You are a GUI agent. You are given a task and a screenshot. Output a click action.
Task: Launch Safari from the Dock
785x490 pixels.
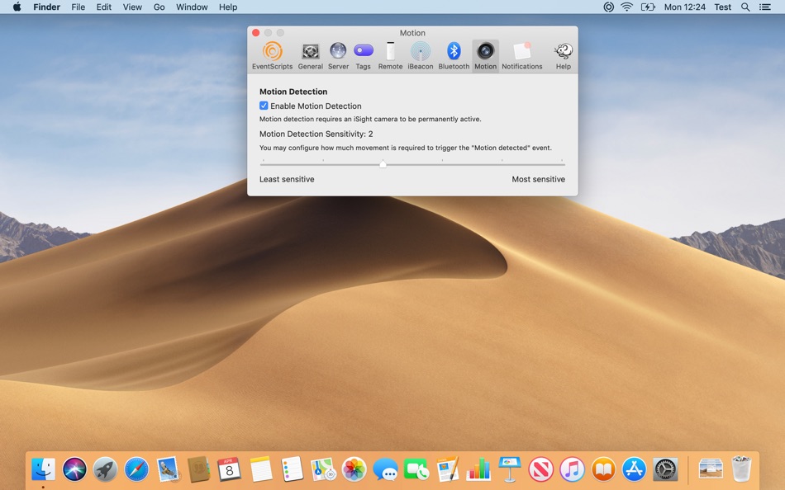click(x=136, y=469)
